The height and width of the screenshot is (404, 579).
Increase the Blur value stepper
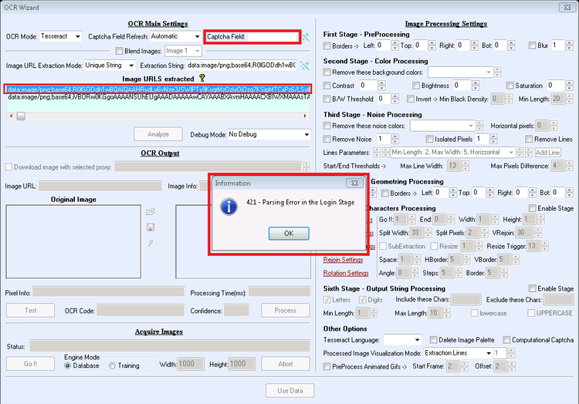point(569,43)
